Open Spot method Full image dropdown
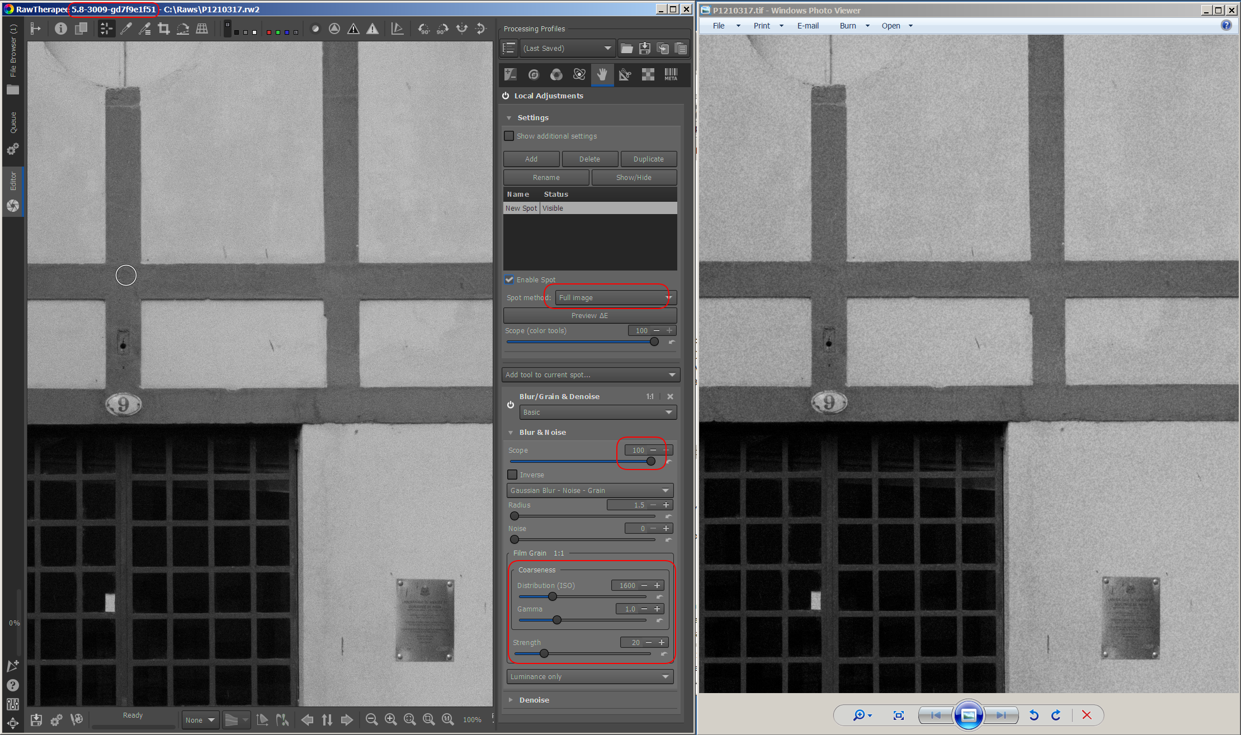This screenshot has width=1241, height=735. (x=615, y=297)
